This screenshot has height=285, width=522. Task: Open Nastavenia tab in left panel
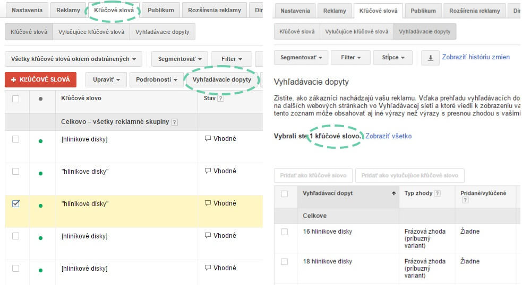click(27, 10)
